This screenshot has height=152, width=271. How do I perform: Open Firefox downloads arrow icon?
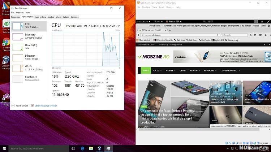[x=266, y=35]
